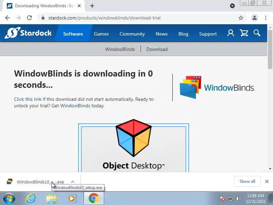Image resolution: width=273 pixels, height=205 pixels.
Task: Open the Software menu
Action: 73,33
